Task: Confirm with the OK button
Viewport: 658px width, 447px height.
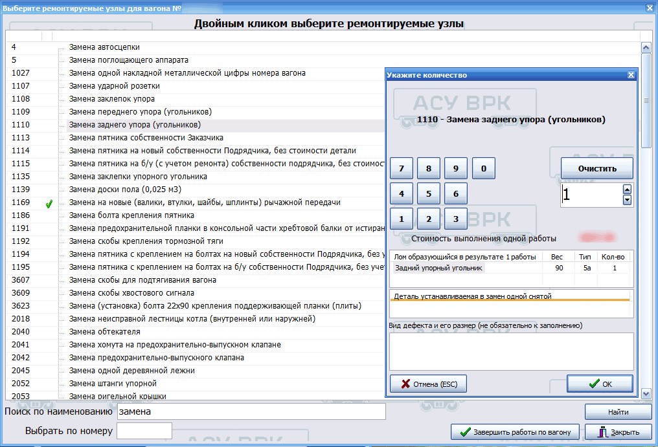Action: (600, 384)
